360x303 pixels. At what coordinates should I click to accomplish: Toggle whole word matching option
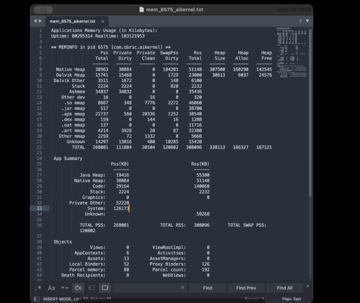pyautogui.click(x=64, y=288)
